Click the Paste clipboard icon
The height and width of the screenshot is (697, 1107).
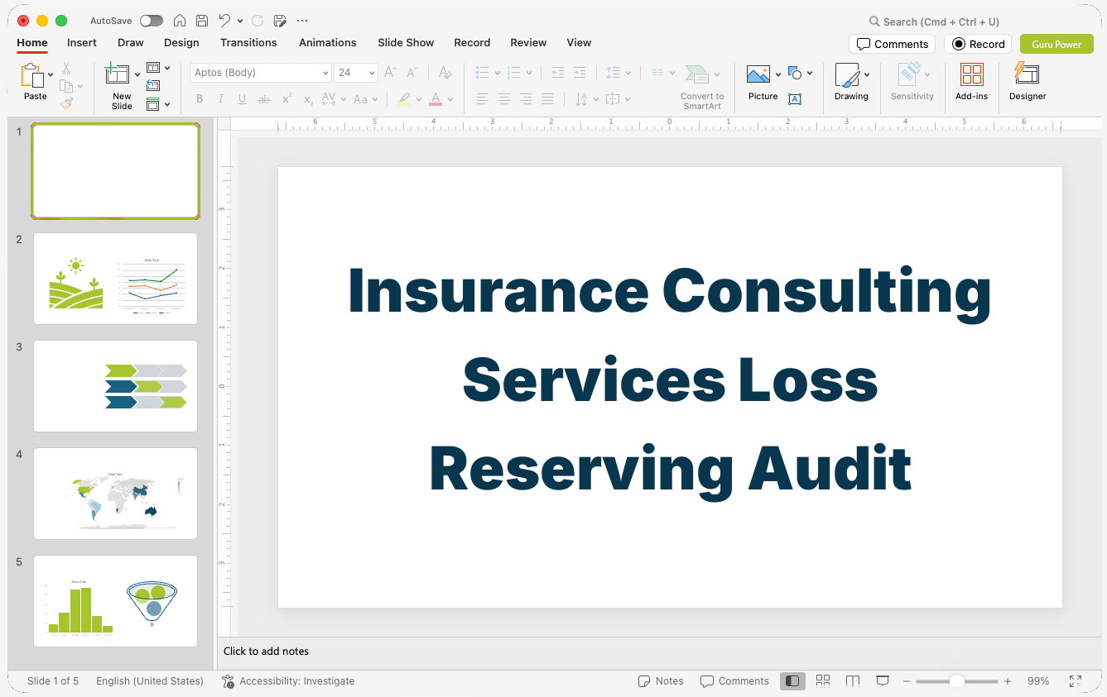[x=32, y=76]
